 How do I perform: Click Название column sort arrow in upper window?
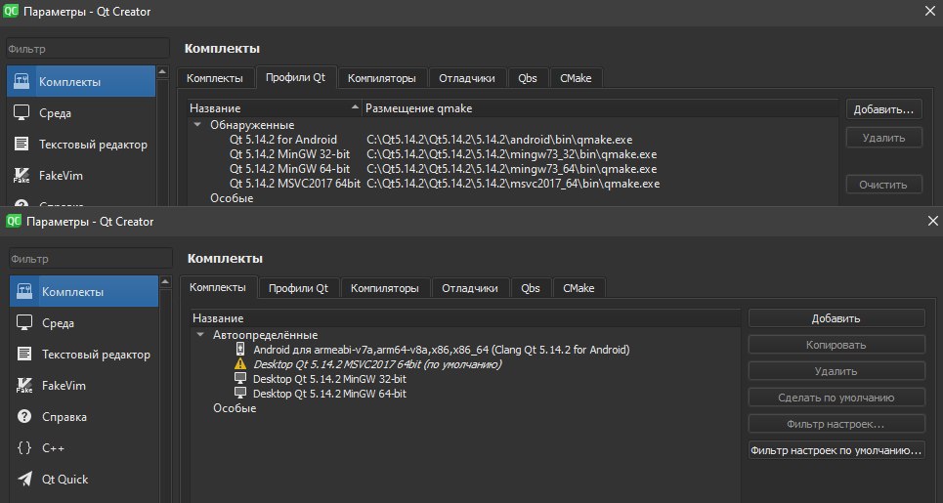(355, 108)
